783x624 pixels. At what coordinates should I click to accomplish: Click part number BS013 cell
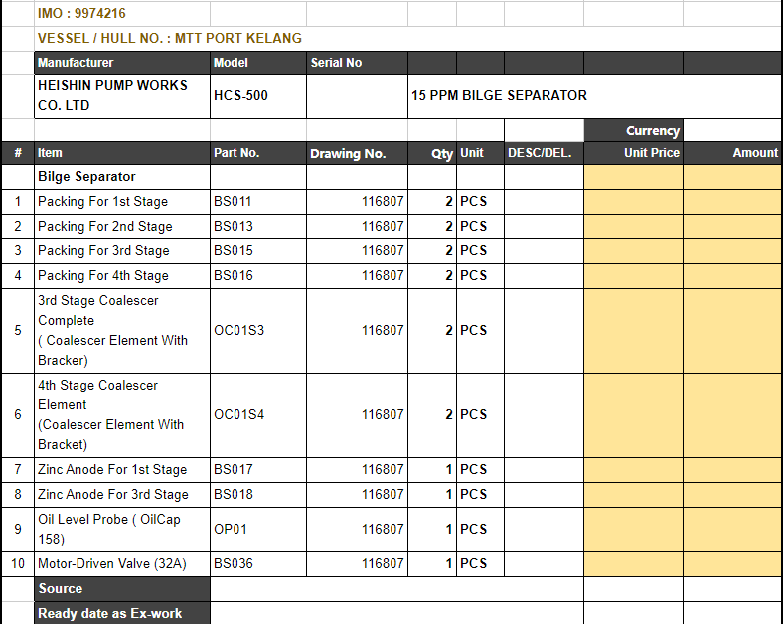click(257, 226)
